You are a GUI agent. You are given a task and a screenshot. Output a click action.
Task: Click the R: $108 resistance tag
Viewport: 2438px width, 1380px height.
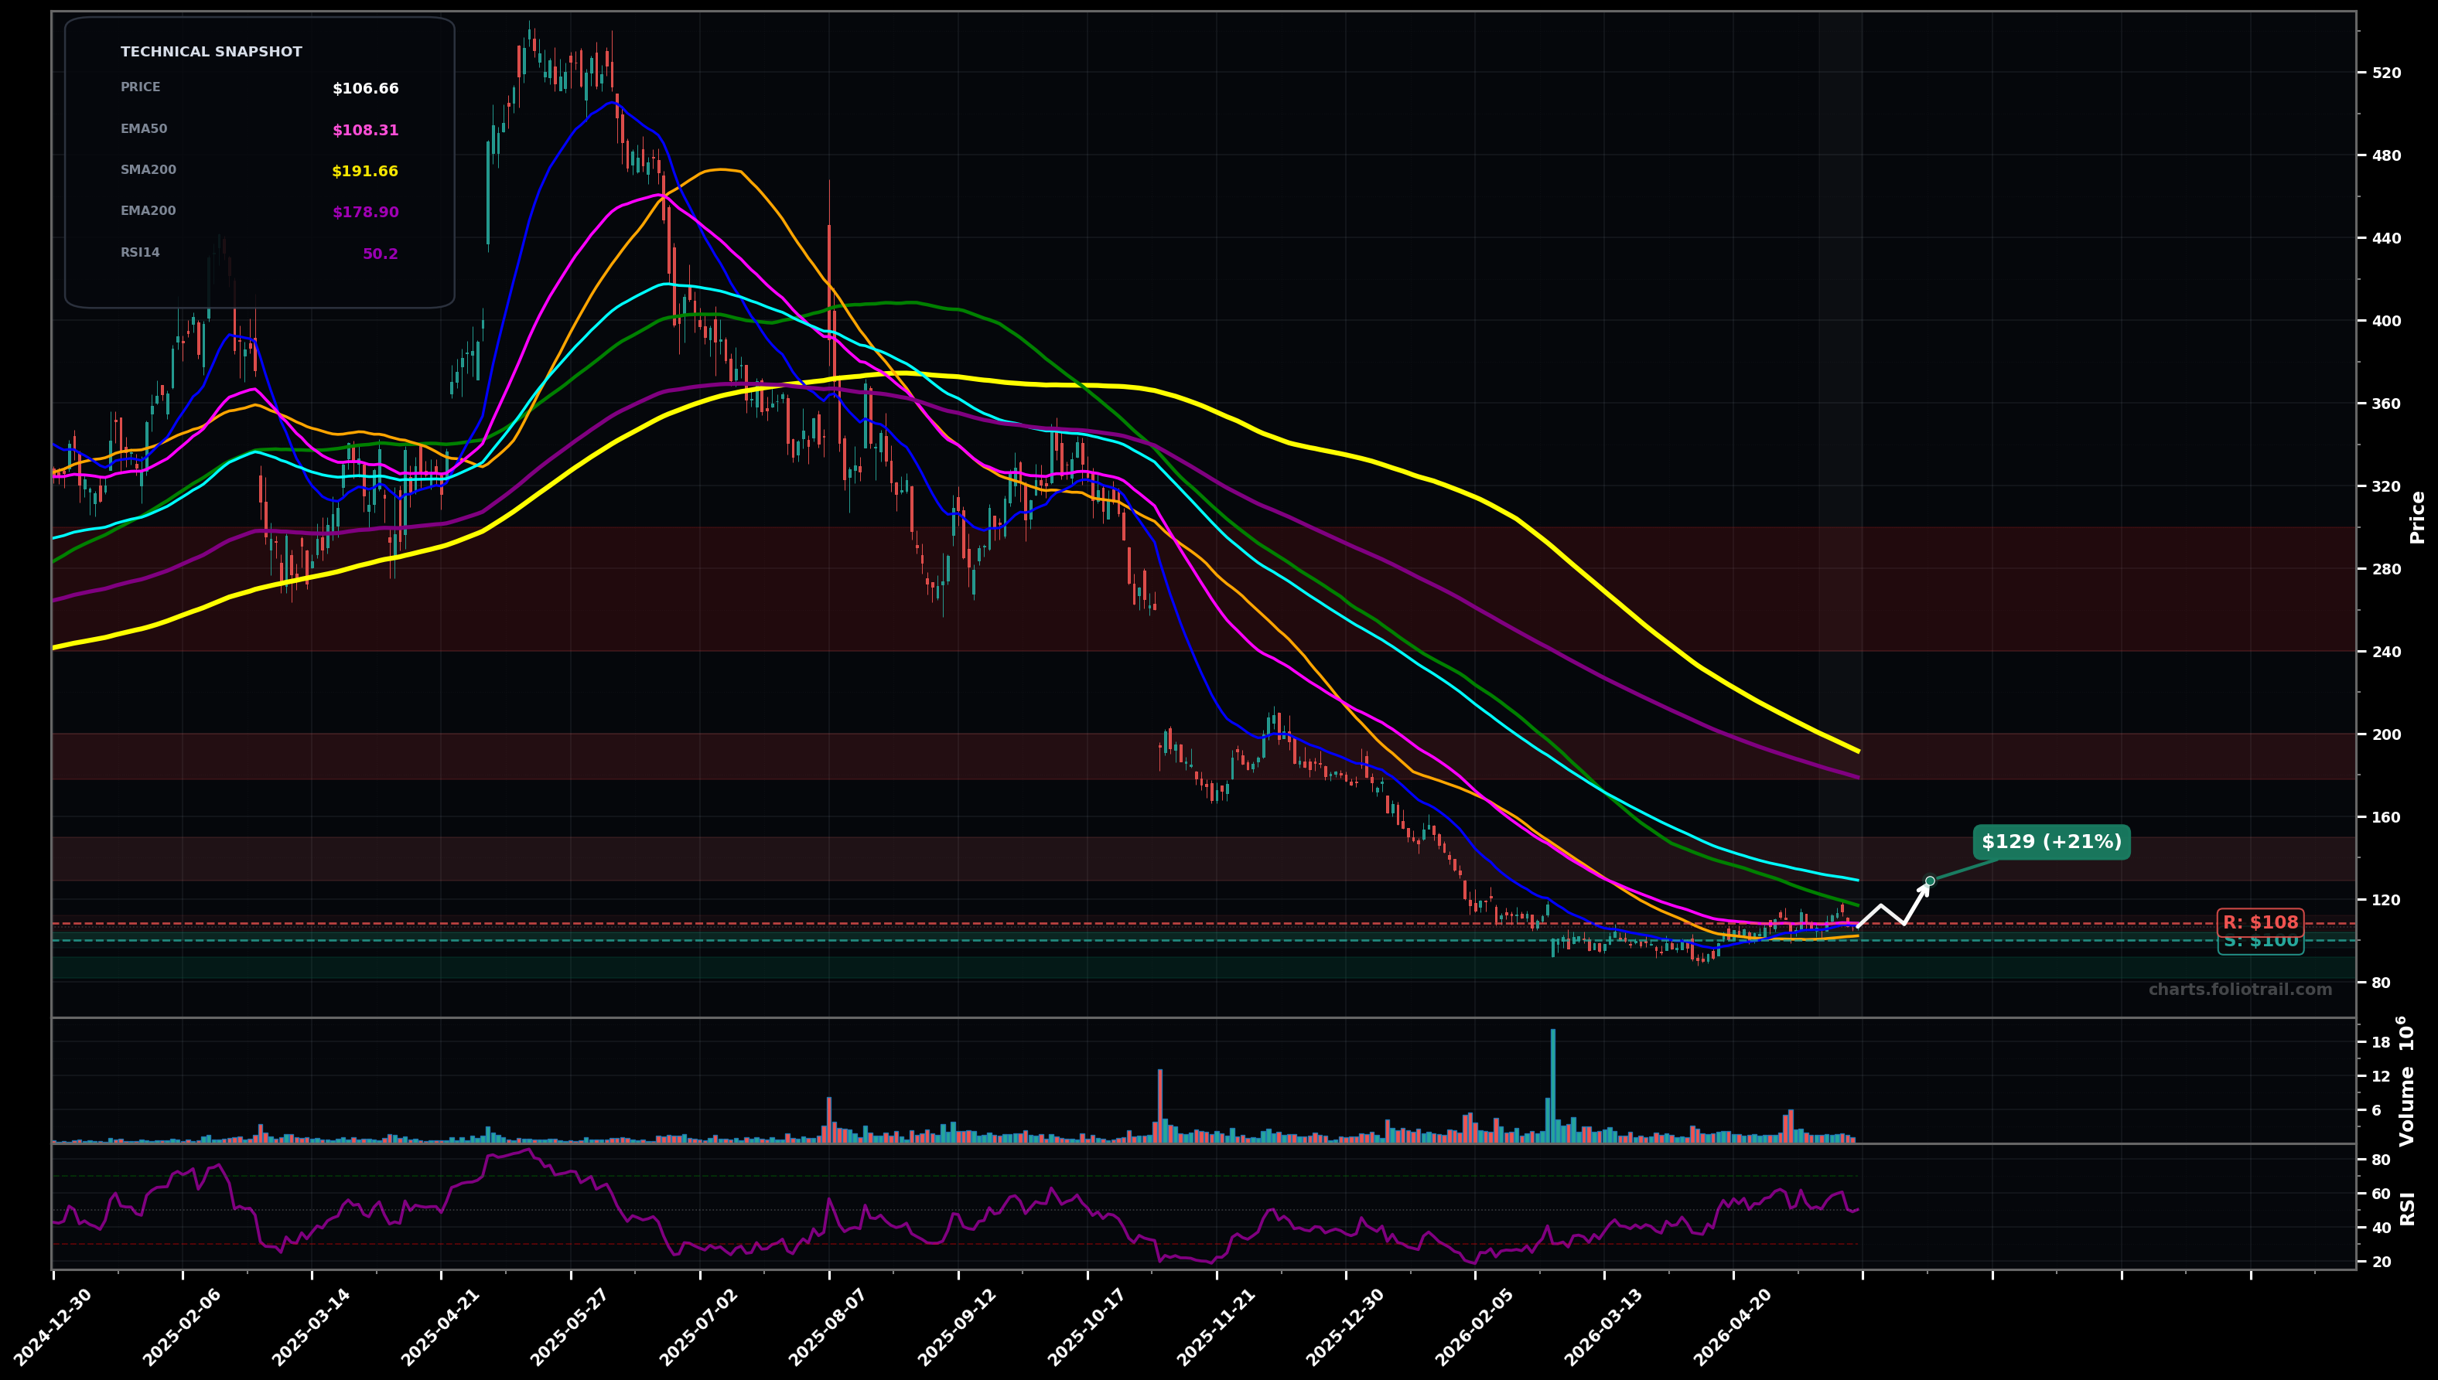pyautogui.click(x=2261, y=922)
